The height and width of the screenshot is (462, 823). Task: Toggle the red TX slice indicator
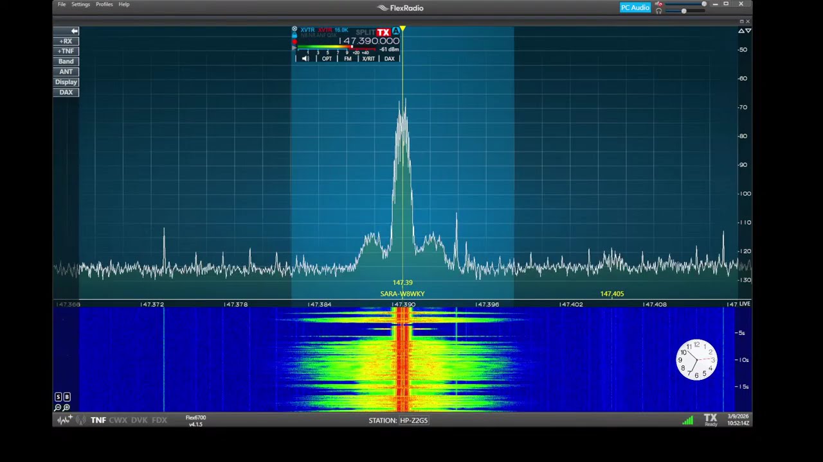383,32
